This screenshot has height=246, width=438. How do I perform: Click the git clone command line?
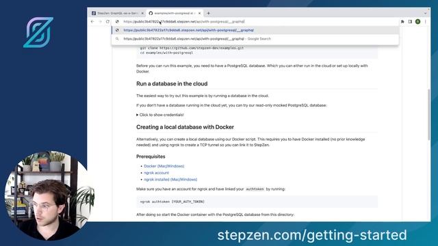click(192, 48)
